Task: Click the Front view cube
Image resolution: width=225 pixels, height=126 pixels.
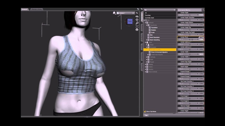Action: [130, 22]
